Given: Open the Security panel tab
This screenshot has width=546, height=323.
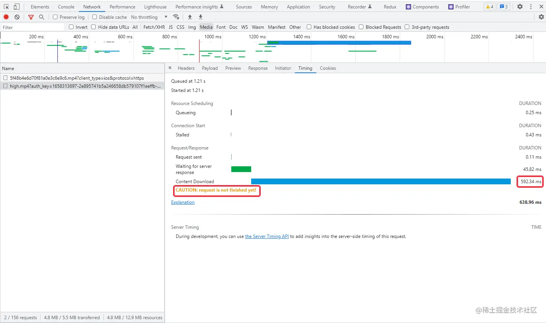Looking at the screenshot, I should pyautogui.click(x=327, y=7).
